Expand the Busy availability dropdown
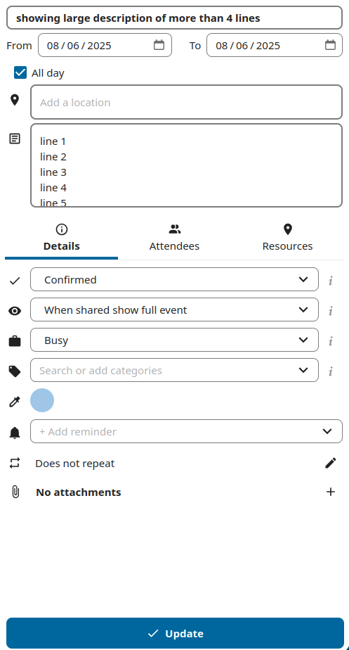 click(174, 340)
